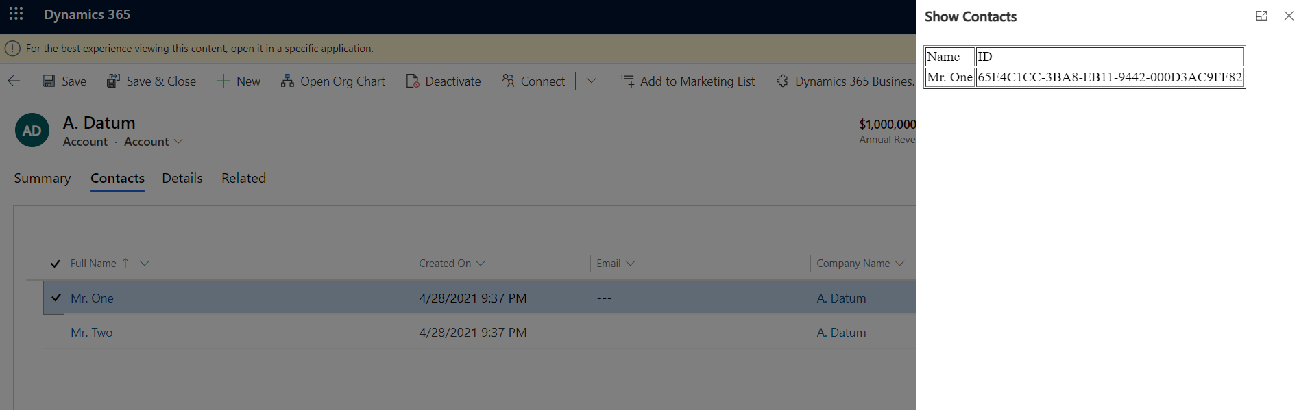Viewport: 1299px width, 410px height.
Task: Click Save & Close button
Action: pyautogui.click(x=151, y=81)
